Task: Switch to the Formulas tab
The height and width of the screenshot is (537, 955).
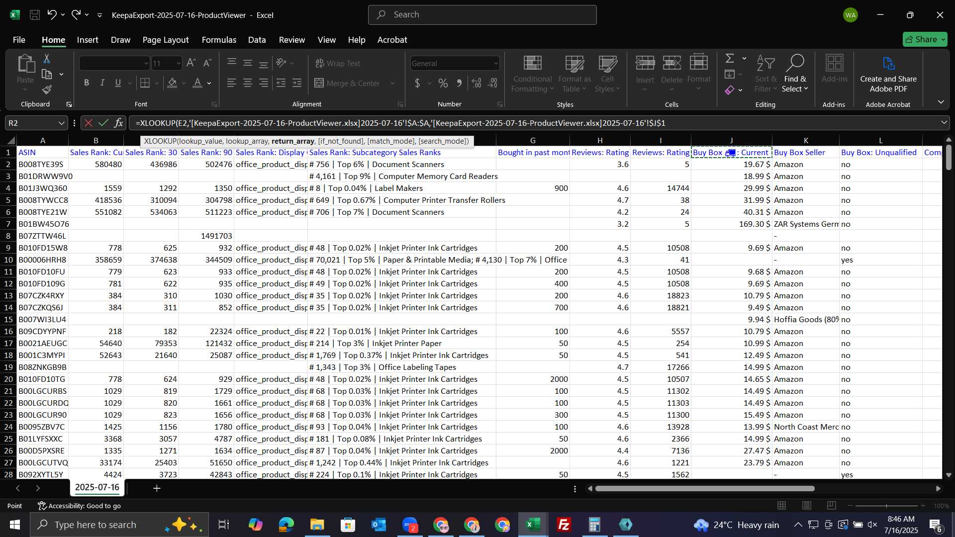Action: click(219, 40)
